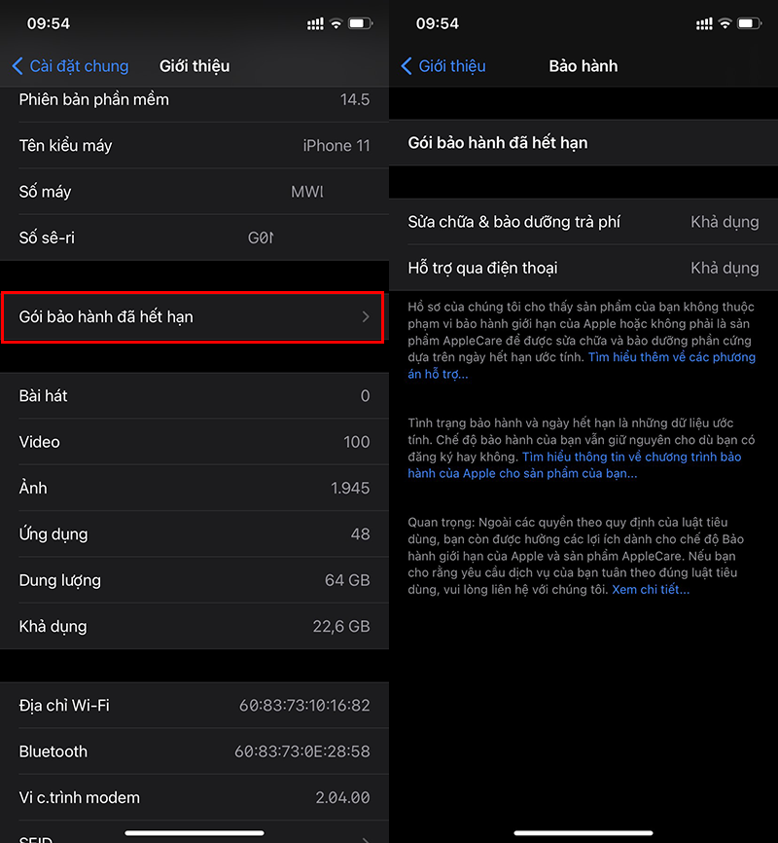Tap the back chevron beside Cài đặt chung

(18, 66)
